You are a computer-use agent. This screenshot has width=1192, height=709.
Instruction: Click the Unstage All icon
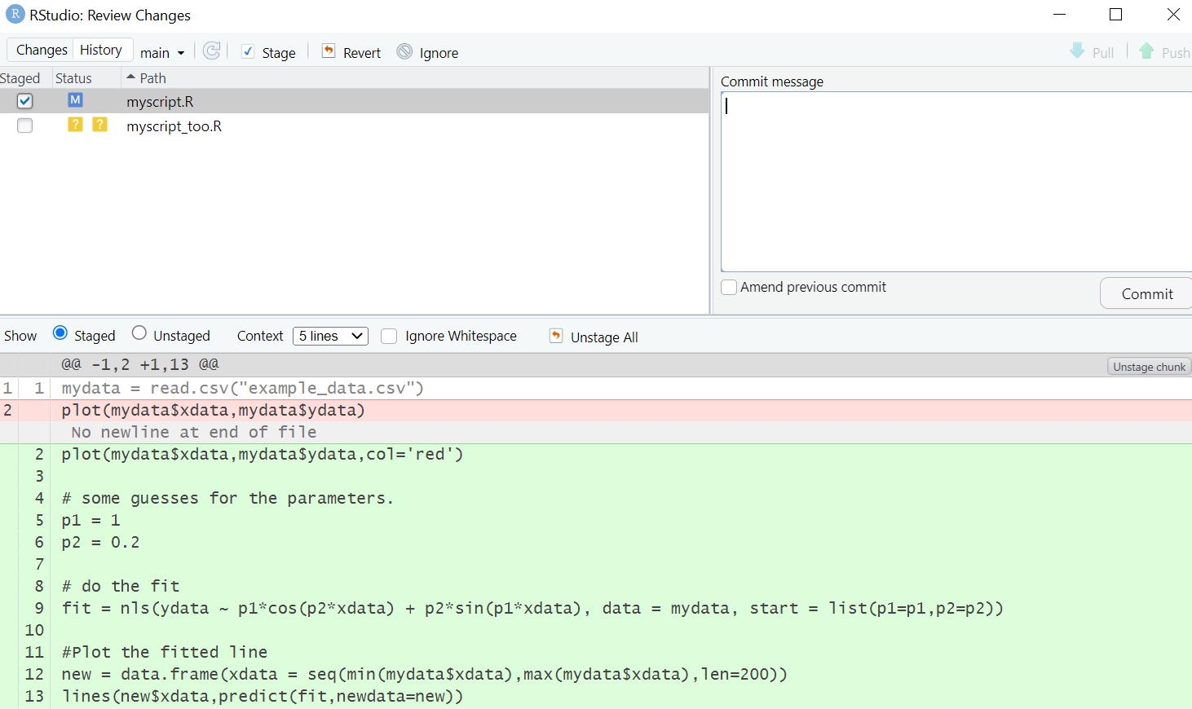pos(556,336)
